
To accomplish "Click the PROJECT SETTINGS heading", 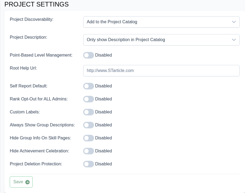I will (x=36, y=4).
